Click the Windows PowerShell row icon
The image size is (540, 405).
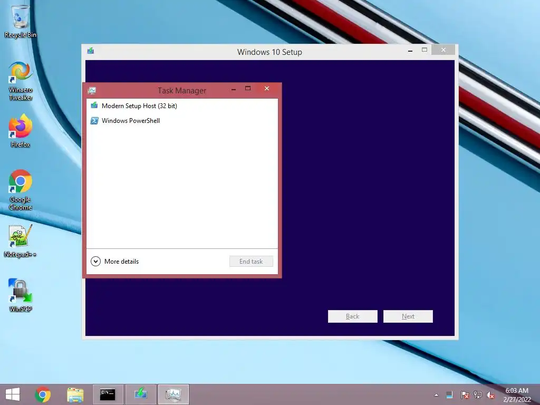click(x=94, y=121)
